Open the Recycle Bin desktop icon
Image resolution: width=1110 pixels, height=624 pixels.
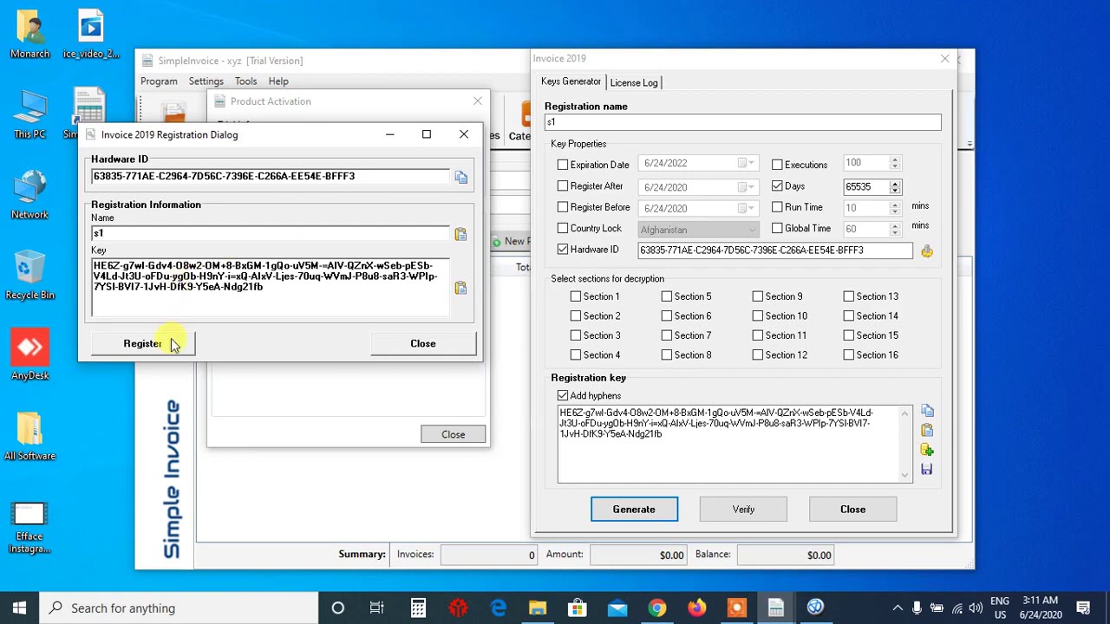tap(29, 275)
